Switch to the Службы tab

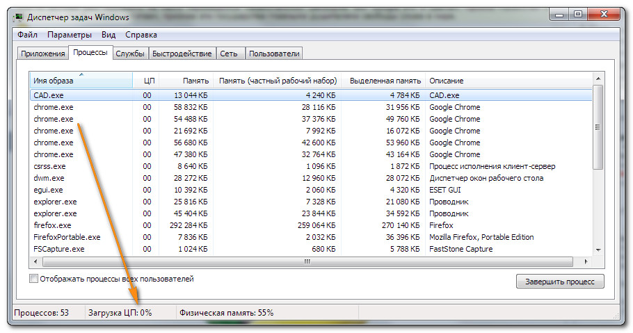pos(130,54)
